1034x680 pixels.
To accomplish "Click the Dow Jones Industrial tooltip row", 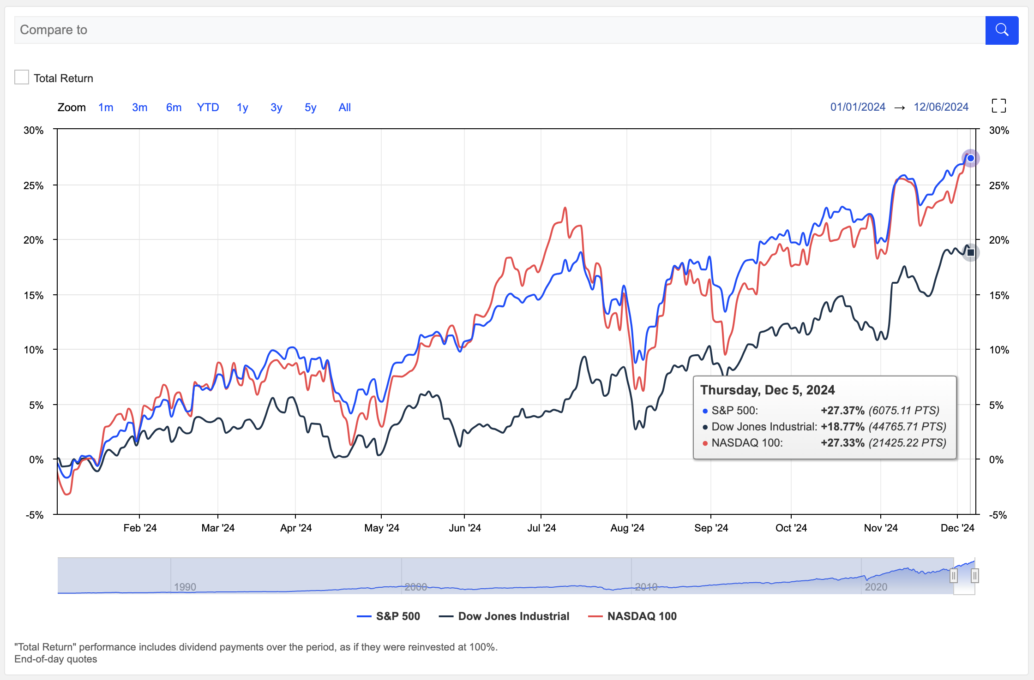I will (824, 427).
